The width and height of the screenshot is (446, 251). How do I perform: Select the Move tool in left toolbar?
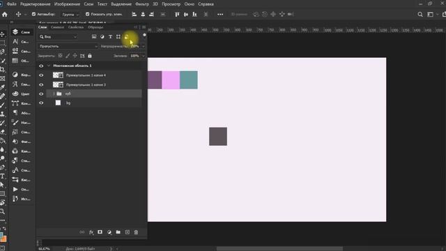tap(3, 34)
